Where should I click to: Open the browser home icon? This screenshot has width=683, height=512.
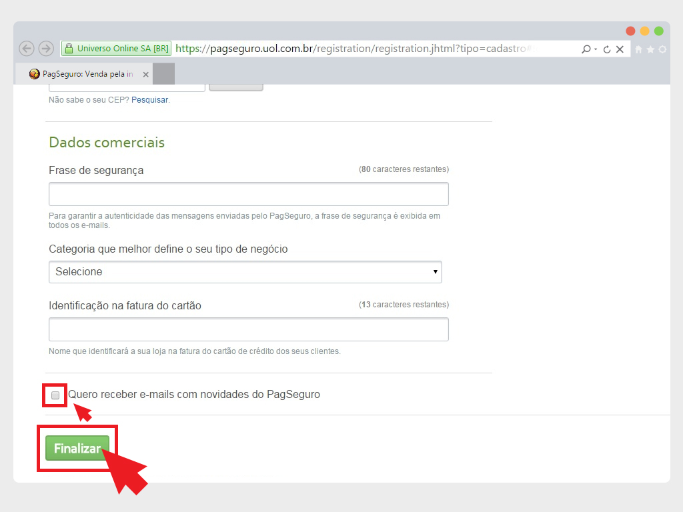tap(638, 49)
